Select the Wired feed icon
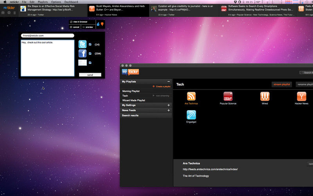313x196 pixels. point(265,96)
